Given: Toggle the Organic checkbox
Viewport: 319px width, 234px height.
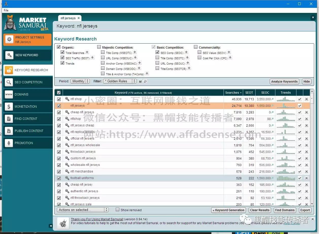Looking at the screenshot, I should tap(59, 47).
